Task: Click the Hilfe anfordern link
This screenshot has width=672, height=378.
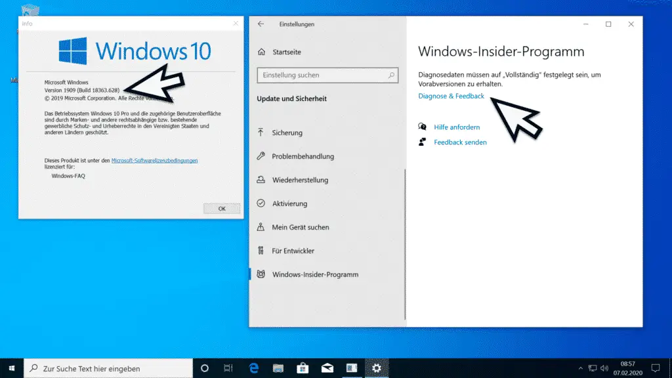Action: coord(457,127)
